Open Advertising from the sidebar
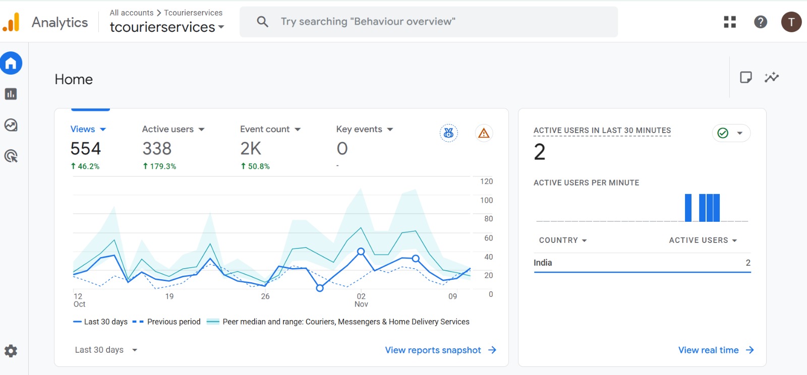Viewport: 807px width, 375px height. pos(11,156)
